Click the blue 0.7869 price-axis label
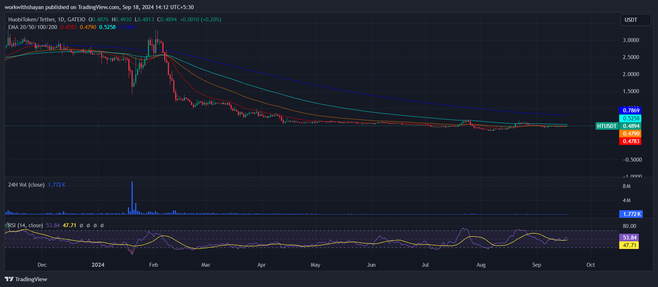 [x=630, y=110]
